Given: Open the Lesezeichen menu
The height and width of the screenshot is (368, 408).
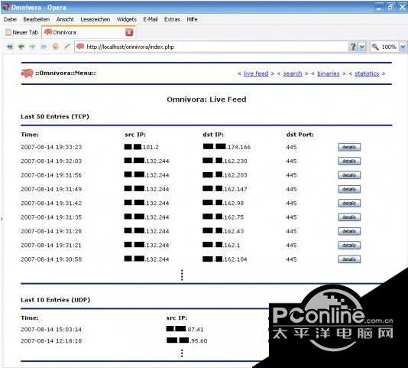Looking at the screenshot, I should (96, 19).
